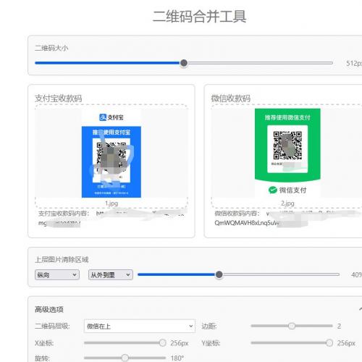362x362 pixels.
Task: Click the 二维码大小 label
Action: (51, 48)
